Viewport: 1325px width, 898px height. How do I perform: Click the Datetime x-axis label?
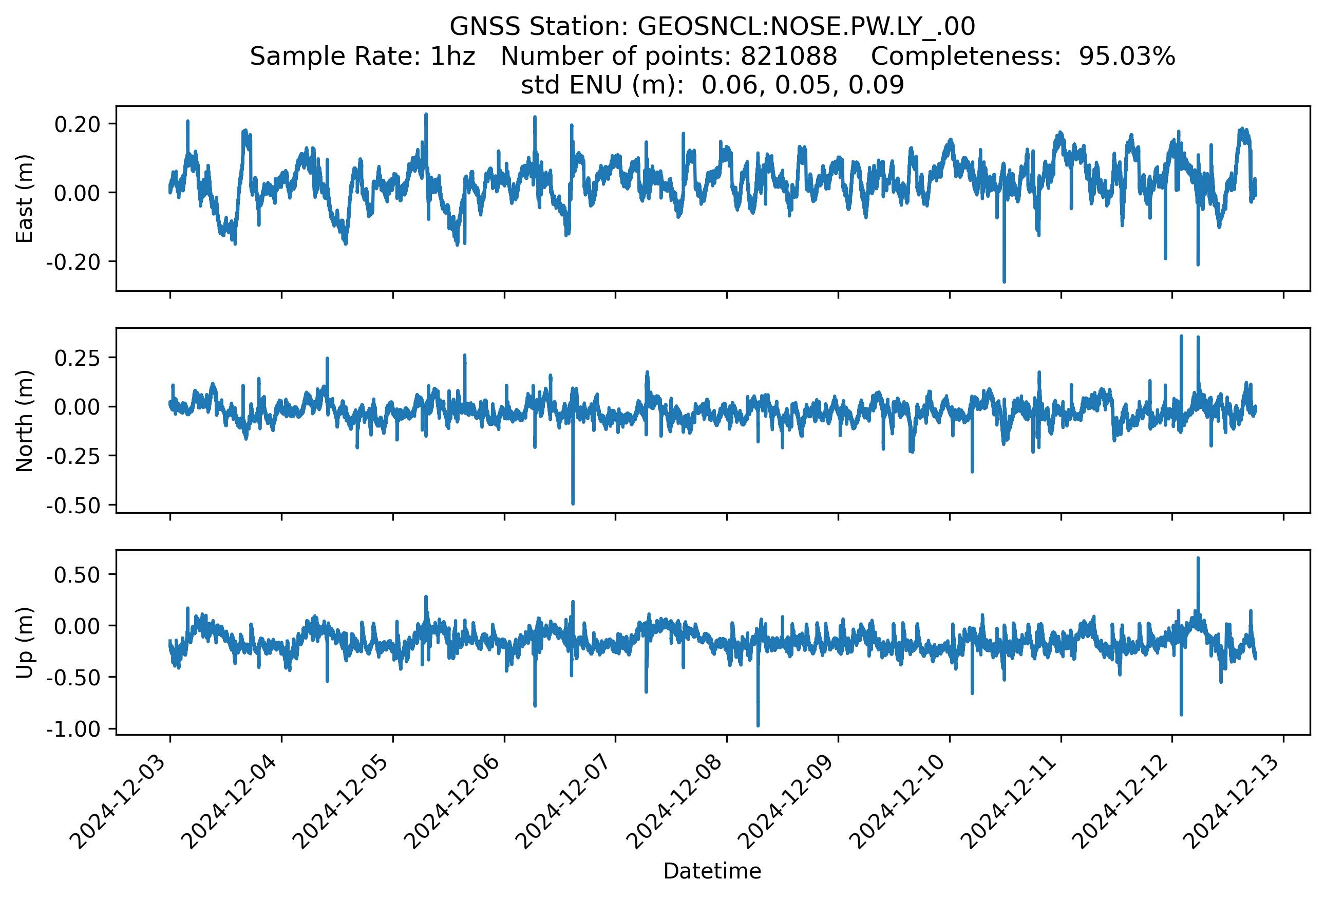(x=712, y=871)
